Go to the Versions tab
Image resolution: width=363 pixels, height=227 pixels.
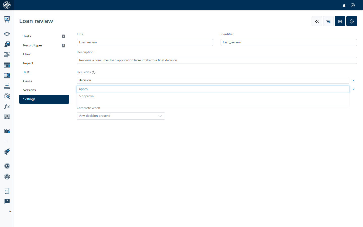[x=44, y=90]
